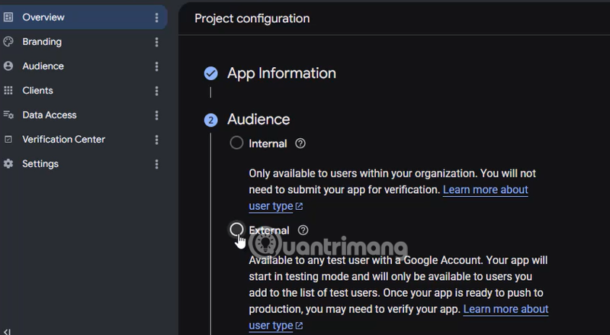Click the App Information step heading

[x=281, y=73]
